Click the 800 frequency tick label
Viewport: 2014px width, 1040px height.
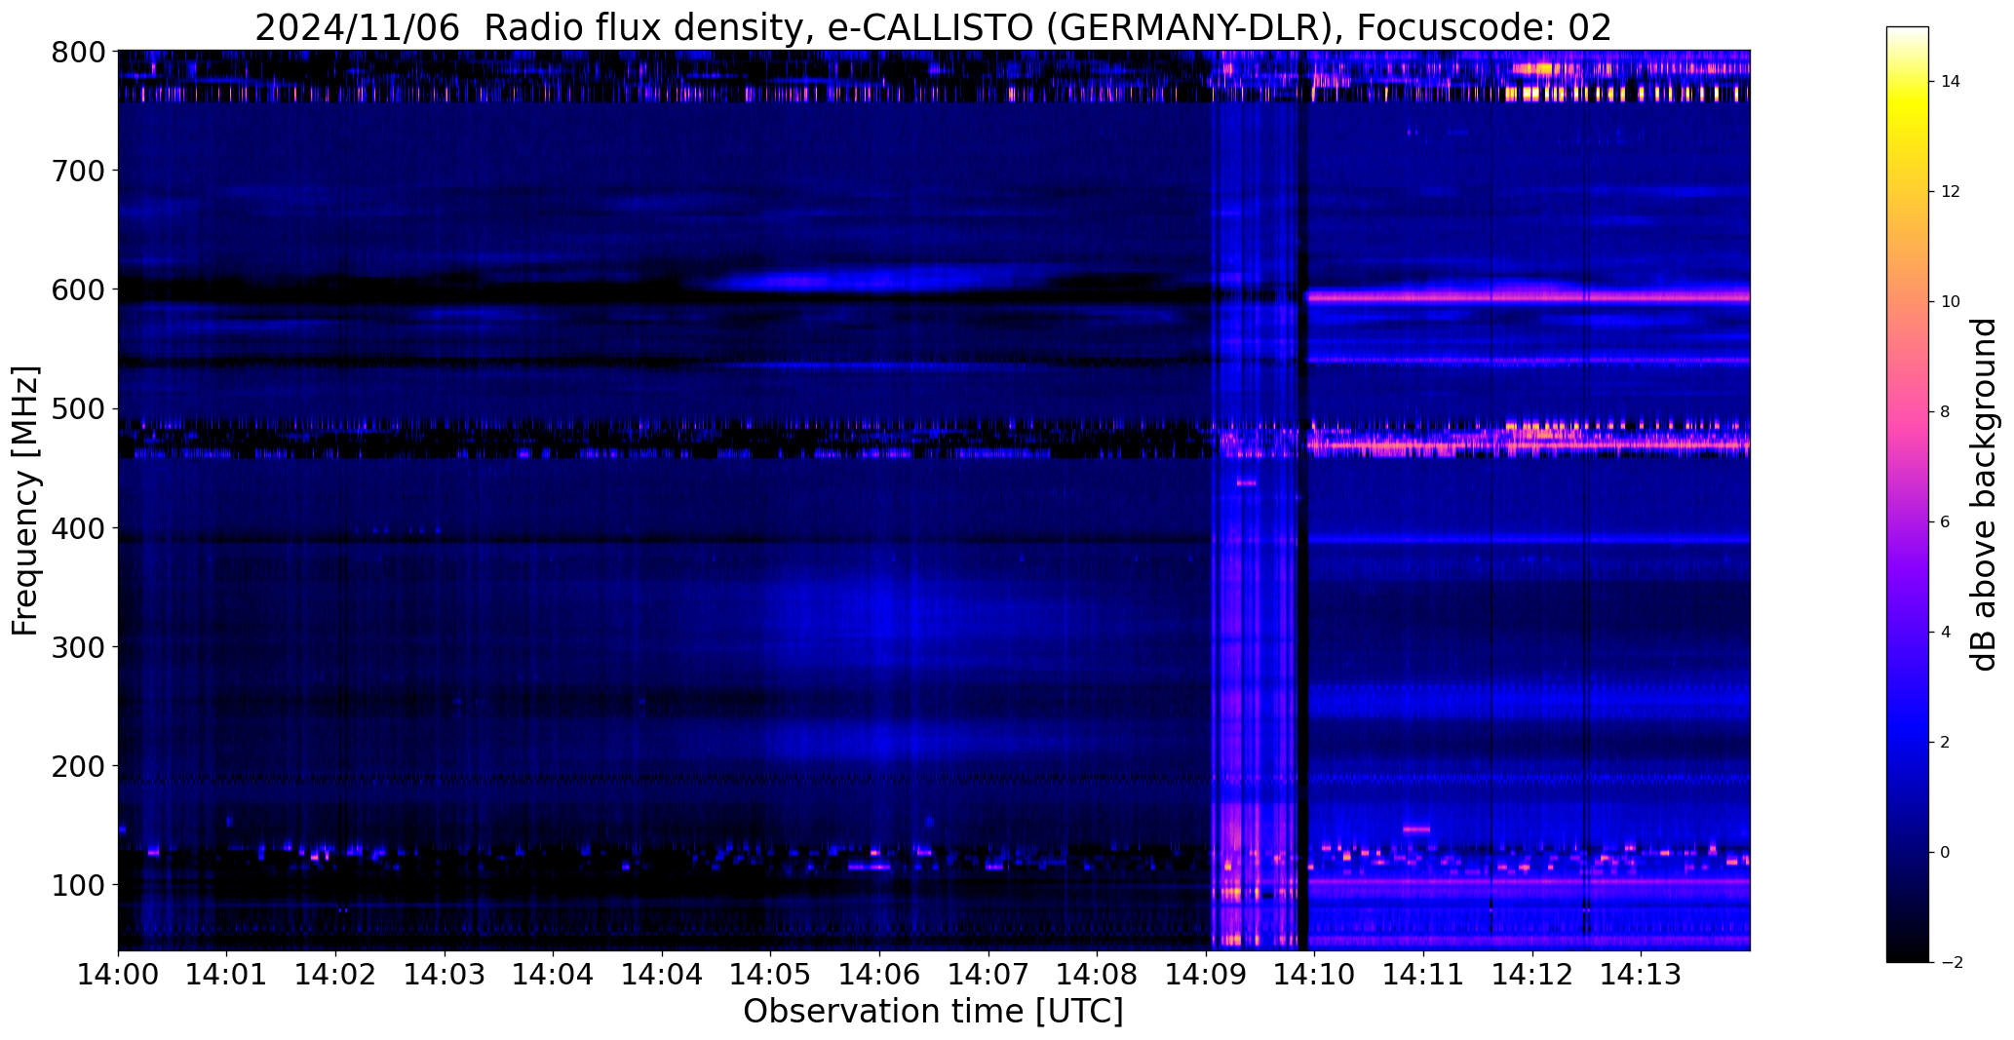77,52
